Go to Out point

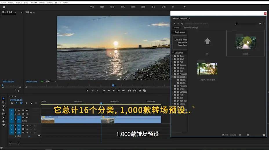[123, 91]
